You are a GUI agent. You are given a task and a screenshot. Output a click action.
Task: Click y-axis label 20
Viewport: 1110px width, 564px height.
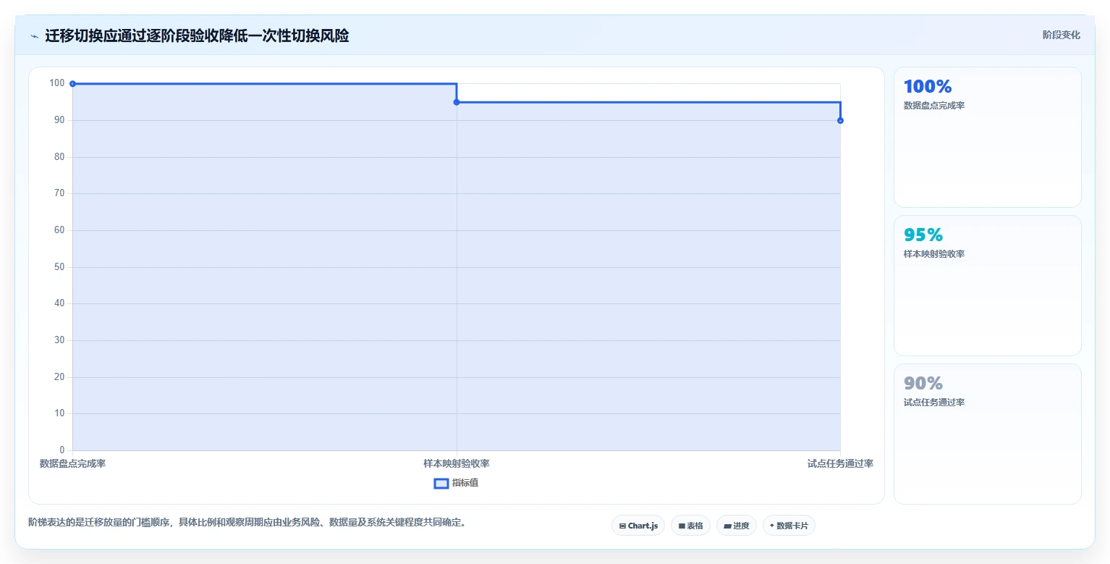59,376
